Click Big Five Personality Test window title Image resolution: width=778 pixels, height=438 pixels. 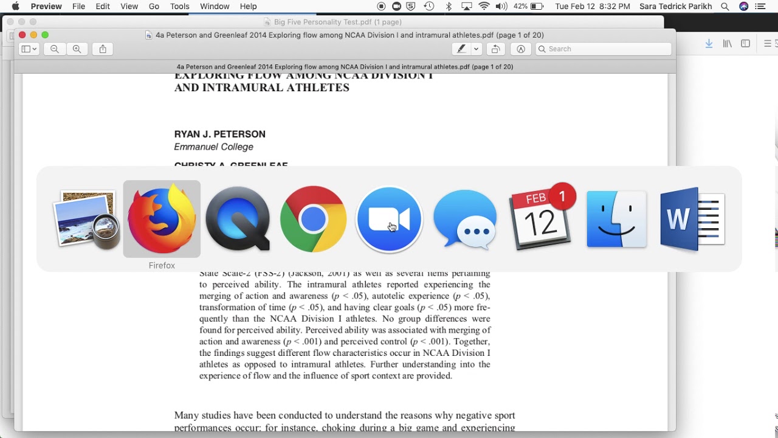337,22
